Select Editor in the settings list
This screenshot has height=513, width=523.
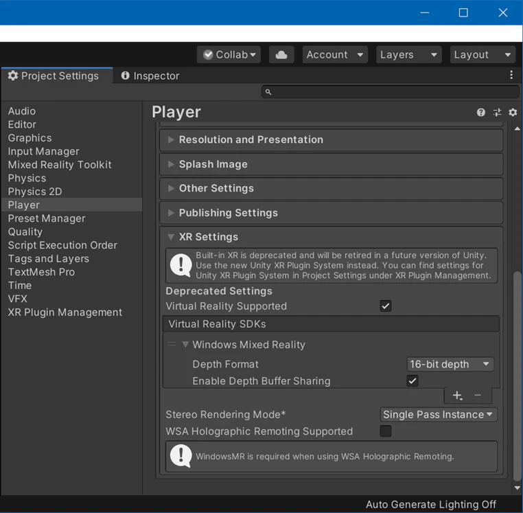click(71, 124)
